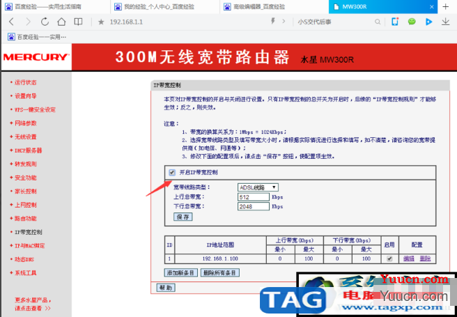
Task: Click the browser forward arrow
Action: coord(28,22)
